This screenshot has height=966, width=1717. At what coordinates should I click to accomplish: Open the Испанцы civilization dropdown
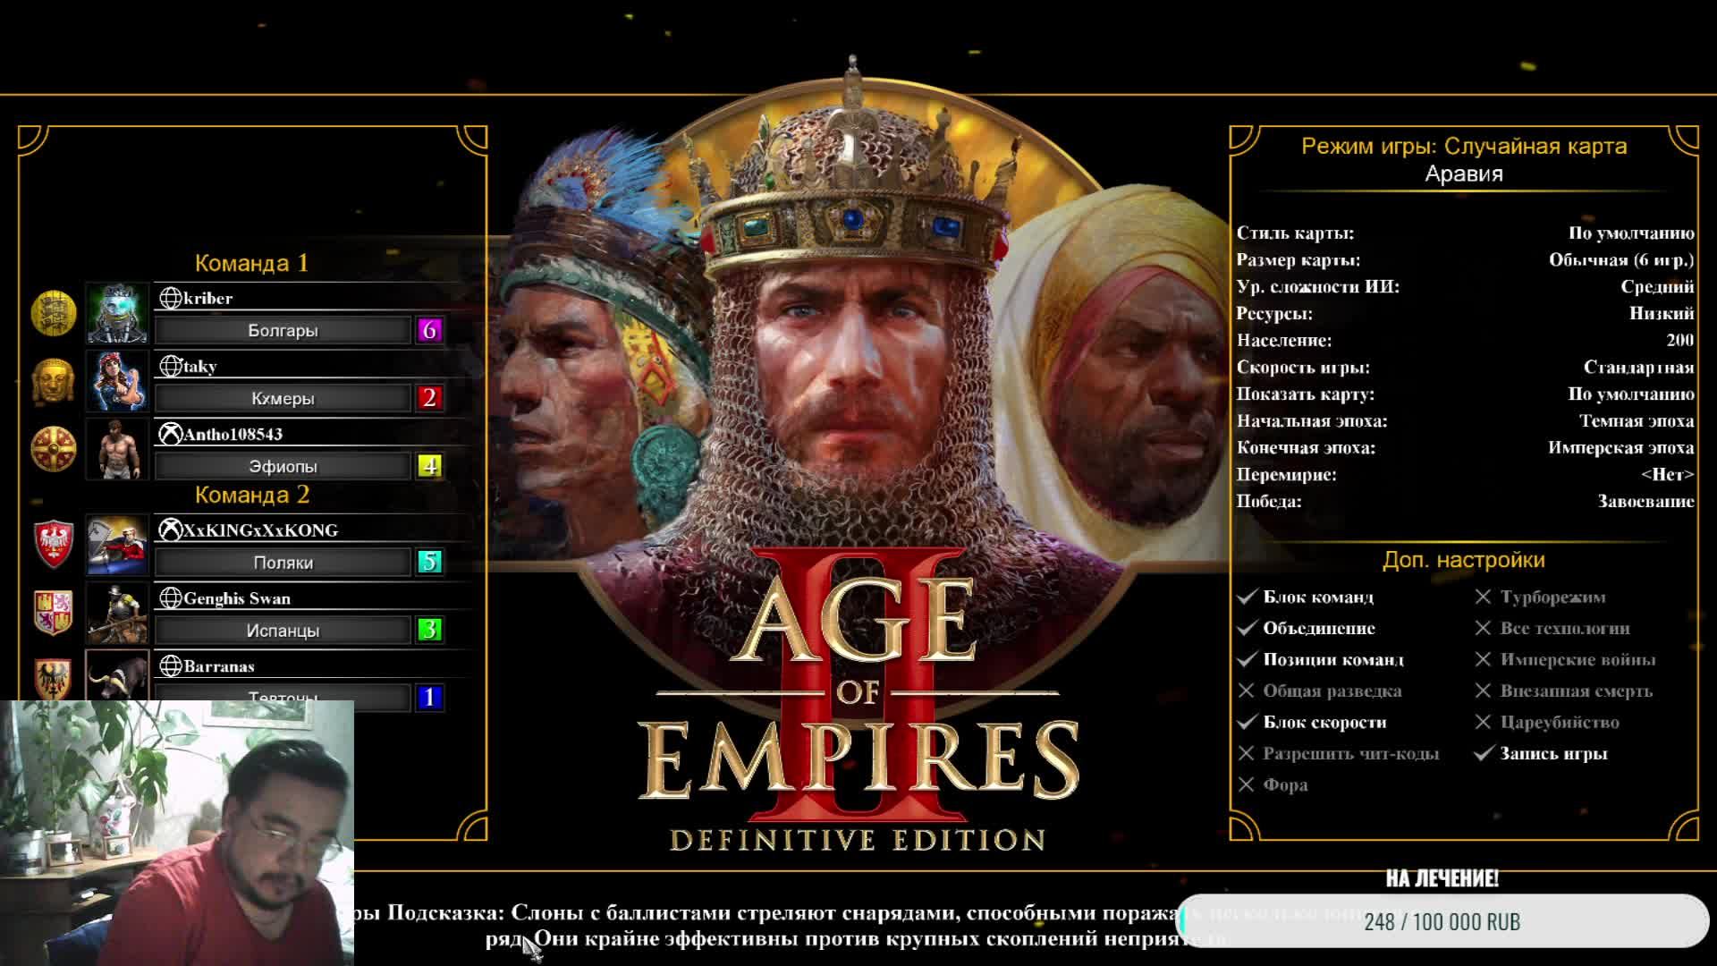[283, 631]
